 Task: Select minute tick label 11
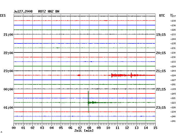[x=117, y=128]
